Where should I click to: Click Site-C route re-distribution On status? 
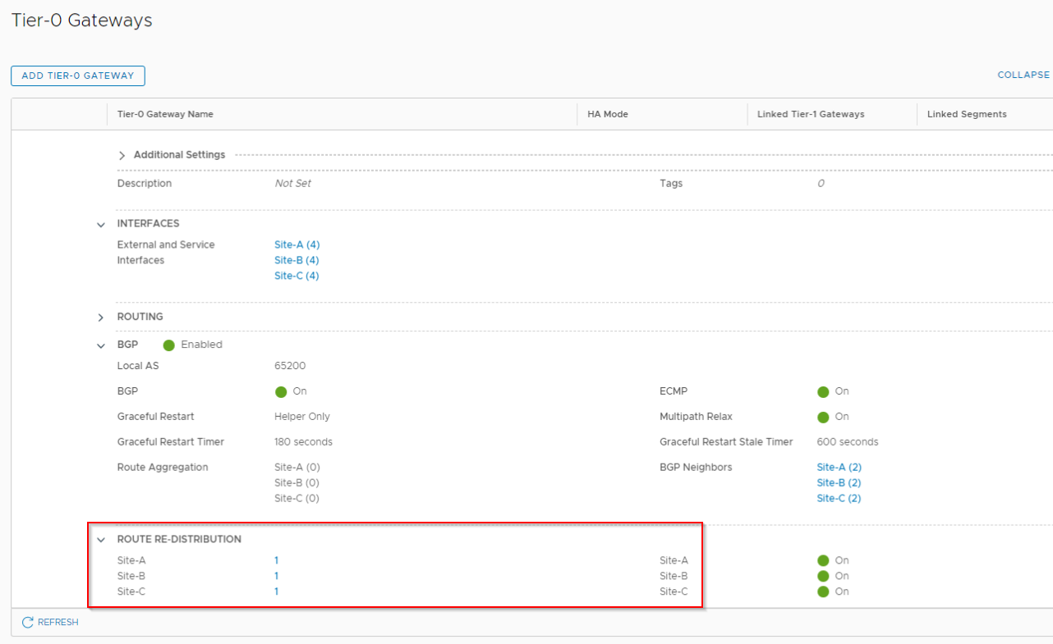(x=823, y=592)
